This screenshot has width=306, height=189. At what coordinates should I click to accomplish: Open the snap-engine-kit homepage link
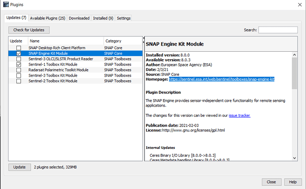coord(222,79)
